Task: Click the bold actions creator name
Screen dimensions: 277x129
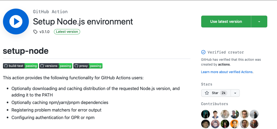Action: (x=224, y=64)
